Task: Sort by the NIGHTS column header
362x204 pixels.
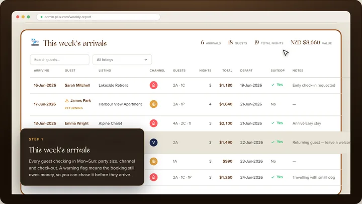Action: click(205, 71)
